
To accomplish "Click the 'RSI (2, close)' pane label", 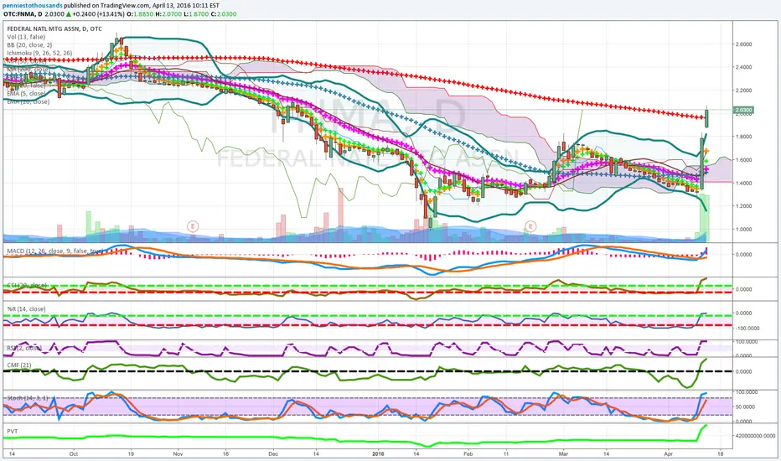I will (x=24, y=348).
